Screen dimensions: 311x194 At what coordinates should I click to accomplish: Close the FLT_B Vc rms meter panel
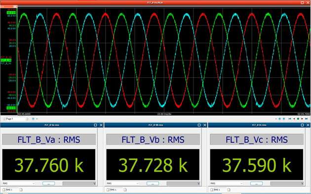[308, 125]
